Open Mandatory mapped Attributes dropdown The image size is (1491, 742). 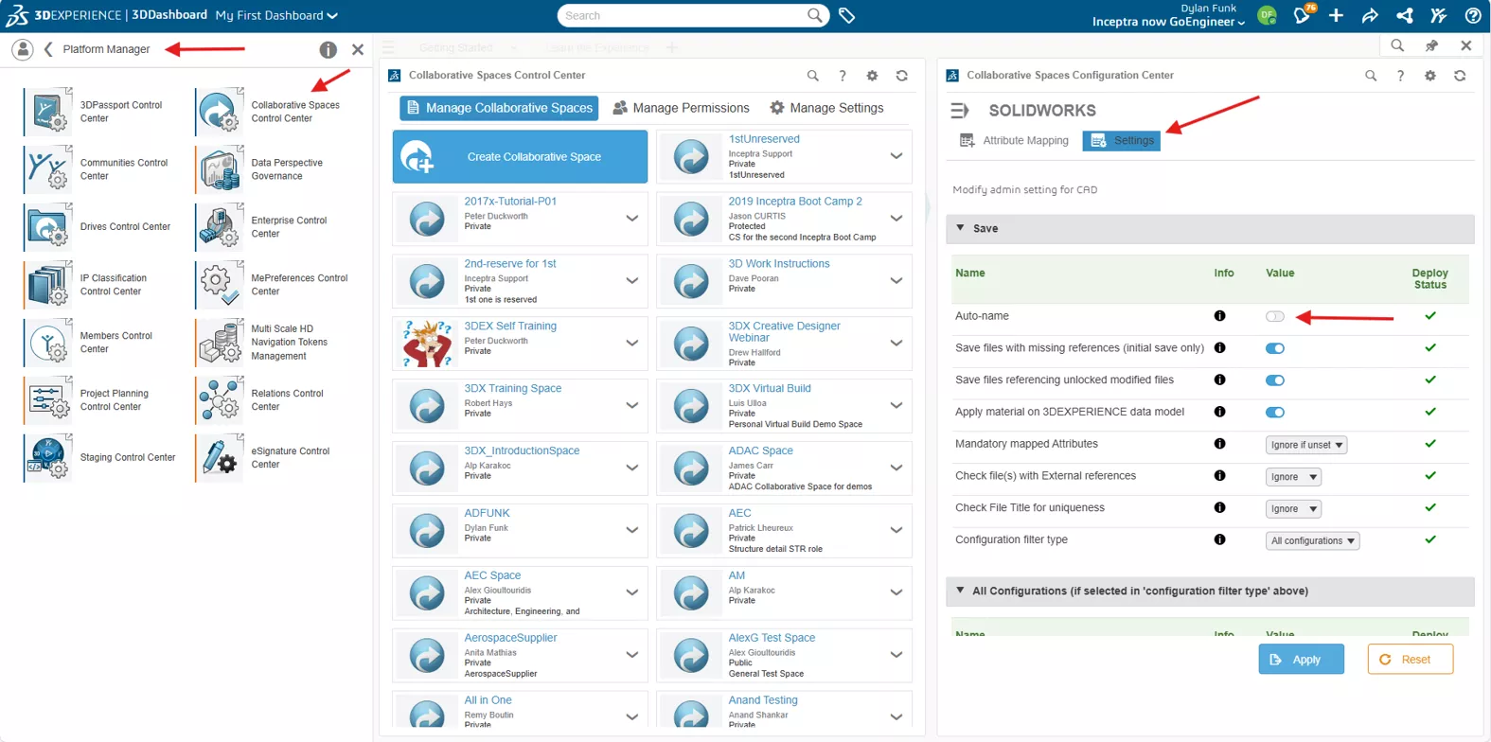pos(1306,445)
